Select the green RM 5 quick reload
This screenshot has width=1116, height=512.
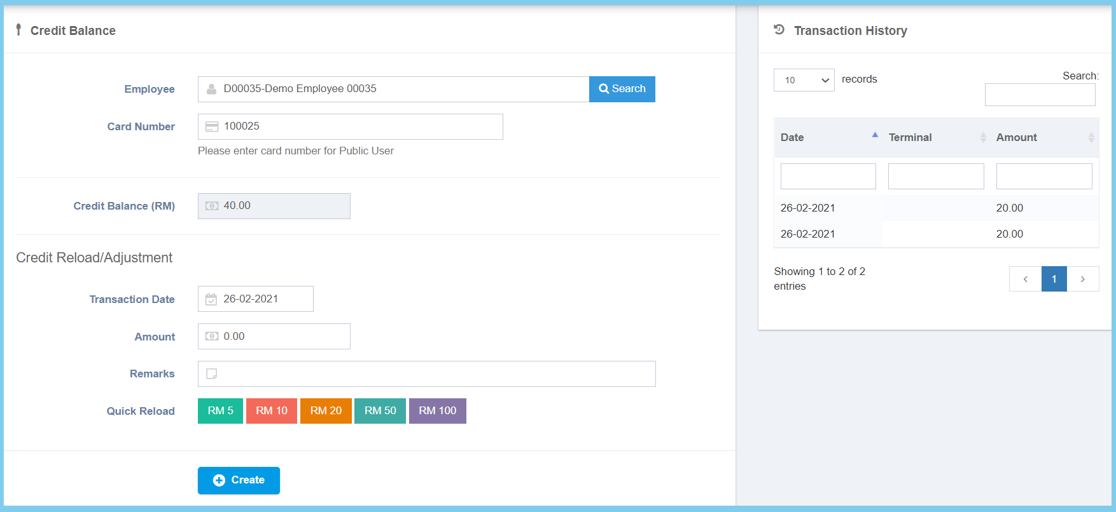tap(220, 411)
